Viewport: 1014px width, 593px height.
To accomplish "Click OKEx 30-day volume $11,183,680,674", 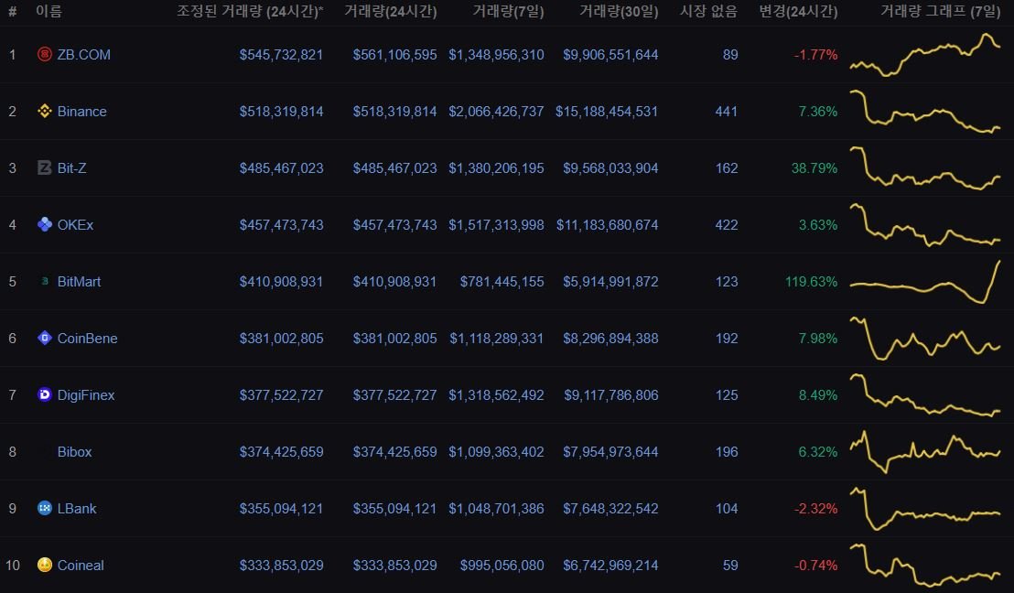I will pyautogui.click(x=608, y=225).
